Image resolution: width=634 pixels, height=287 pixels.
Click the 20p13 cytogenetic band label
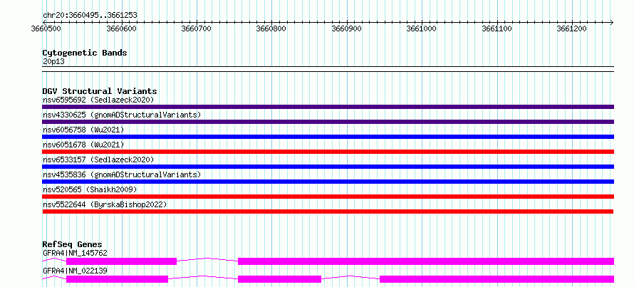53,61
